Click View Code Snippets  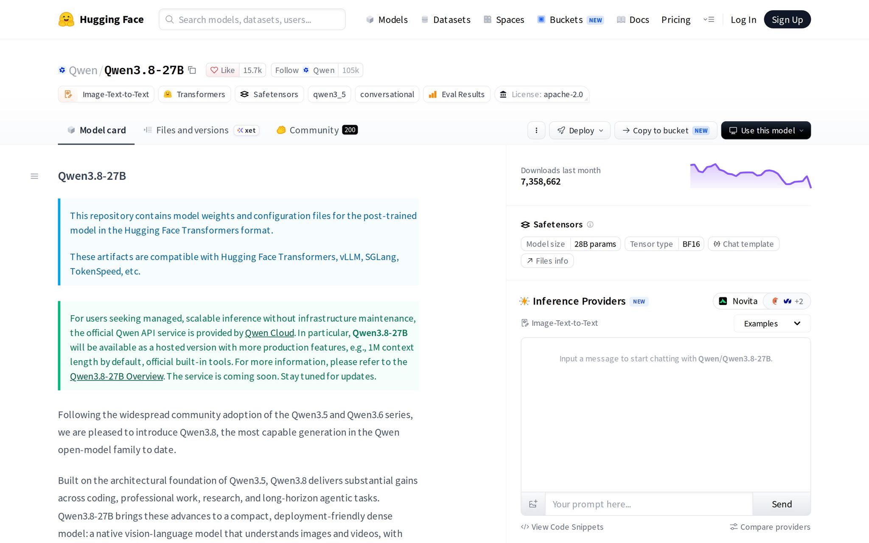pos(562,527)
